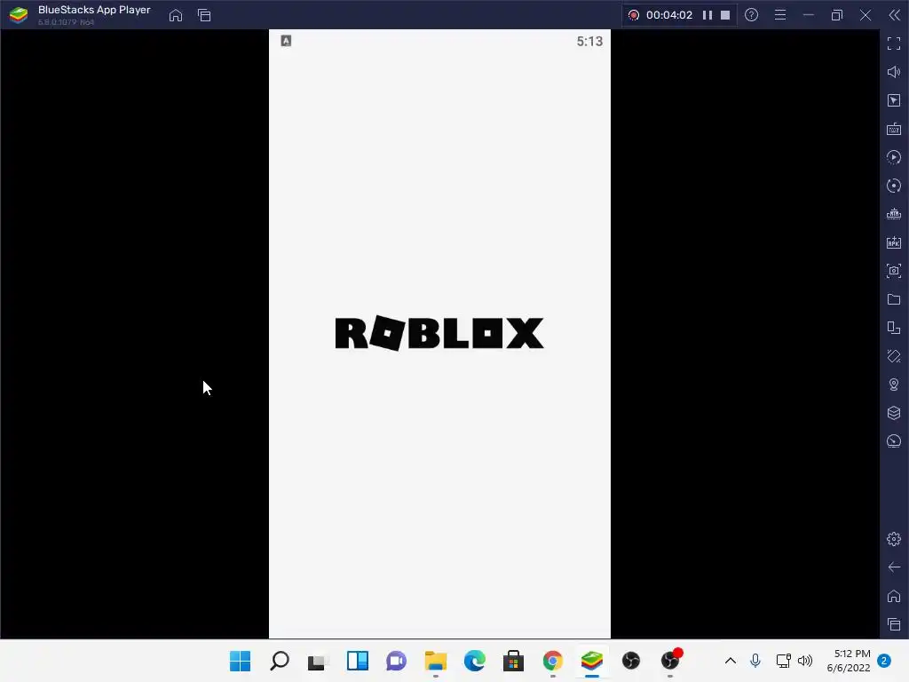Viewport: 909px width, 682px height.
Task: Pause the screen recording
Action: 707,15
